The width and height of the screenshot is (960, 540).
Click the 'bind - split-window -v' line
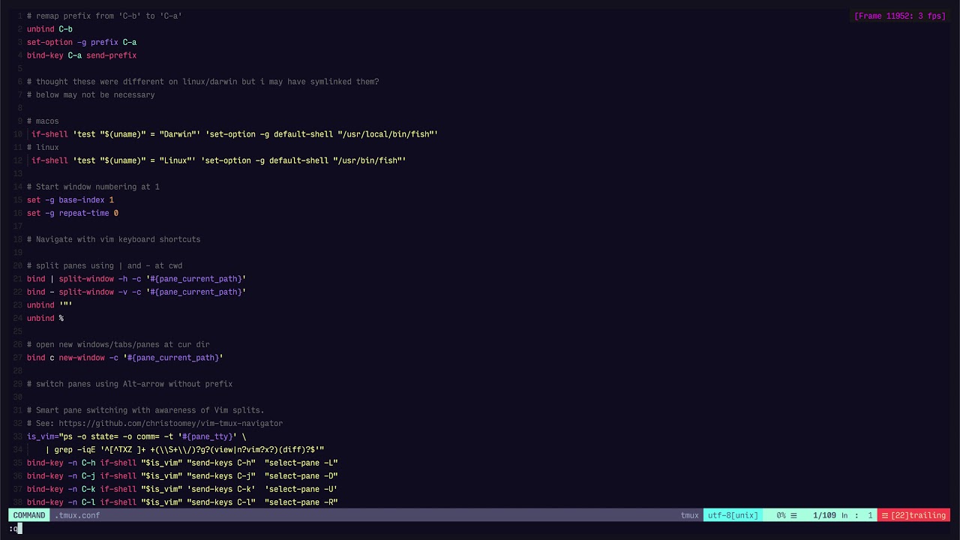136,292
